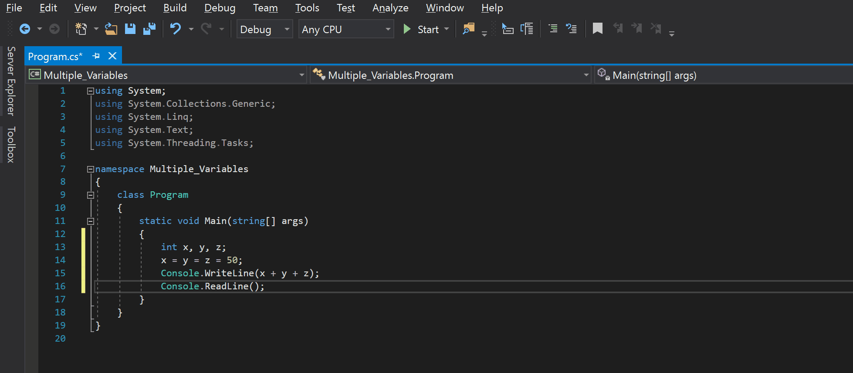Click the select-element pointer icon in toolbar
Viewport: 853px width, 373px height.
[x=508, y=29]
